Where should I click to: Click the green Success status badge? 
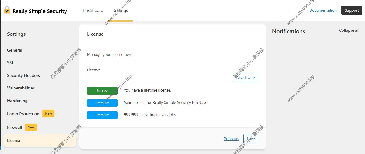point(102,91)
